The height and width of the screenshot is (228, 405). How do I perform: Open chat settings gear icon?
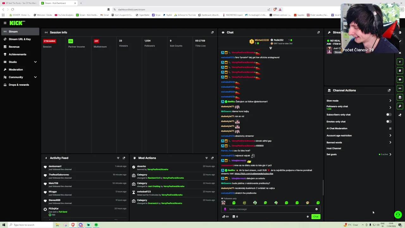[308, 217]
